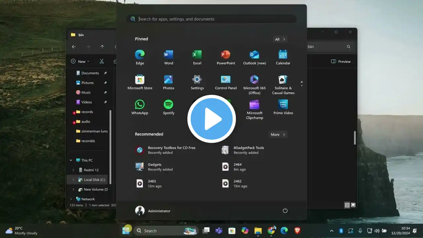
Task: Switch File Explorer to large icons view
Action: [x=353, y=205]
